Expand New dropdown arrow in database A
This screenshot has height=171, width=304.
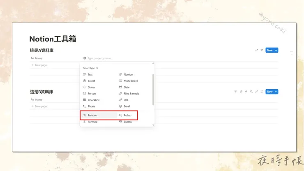tap(276, 50)
